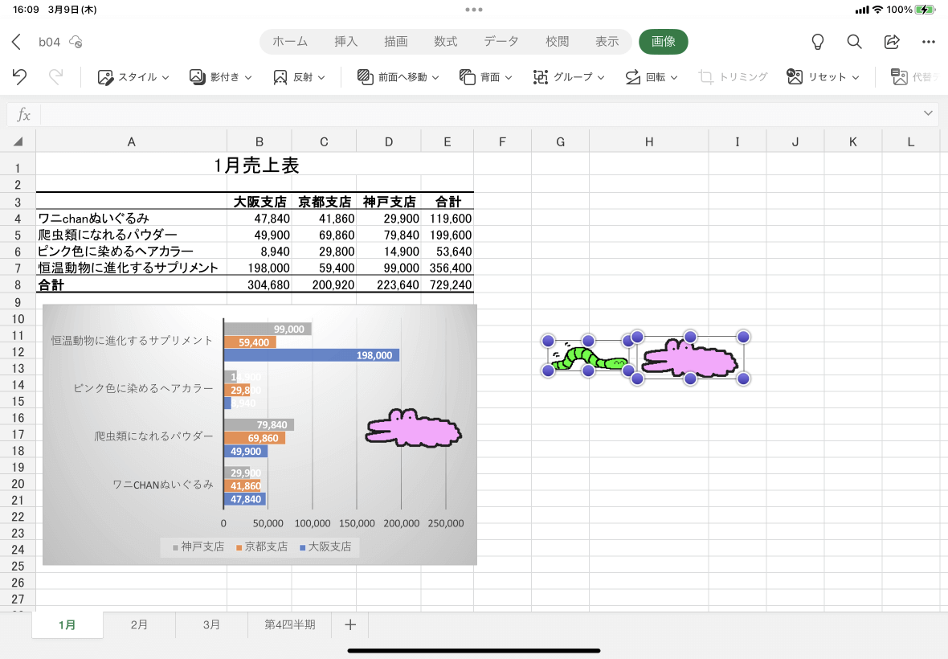Click the 影付き shadow icon

coord(197,77)
